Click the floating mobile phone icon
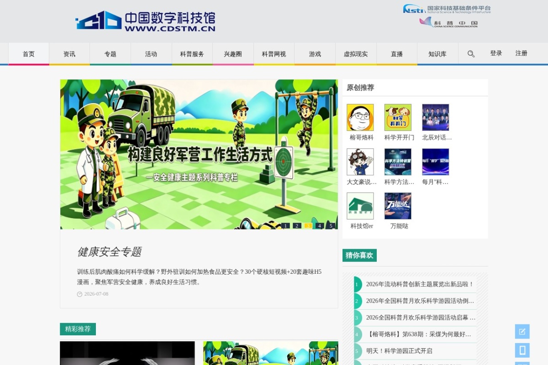The image size is (548, 365). click(522, 350)
